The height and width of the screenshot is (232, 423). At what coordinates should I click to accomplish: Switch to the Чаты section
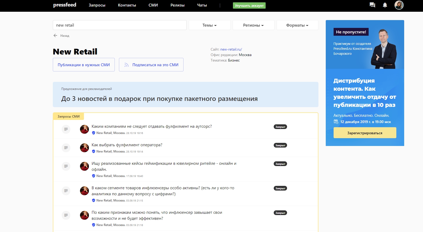click(x=202, y=5)
